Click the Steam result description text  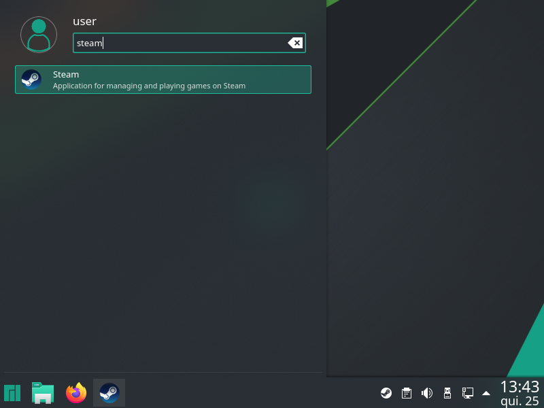pos(148,86)
